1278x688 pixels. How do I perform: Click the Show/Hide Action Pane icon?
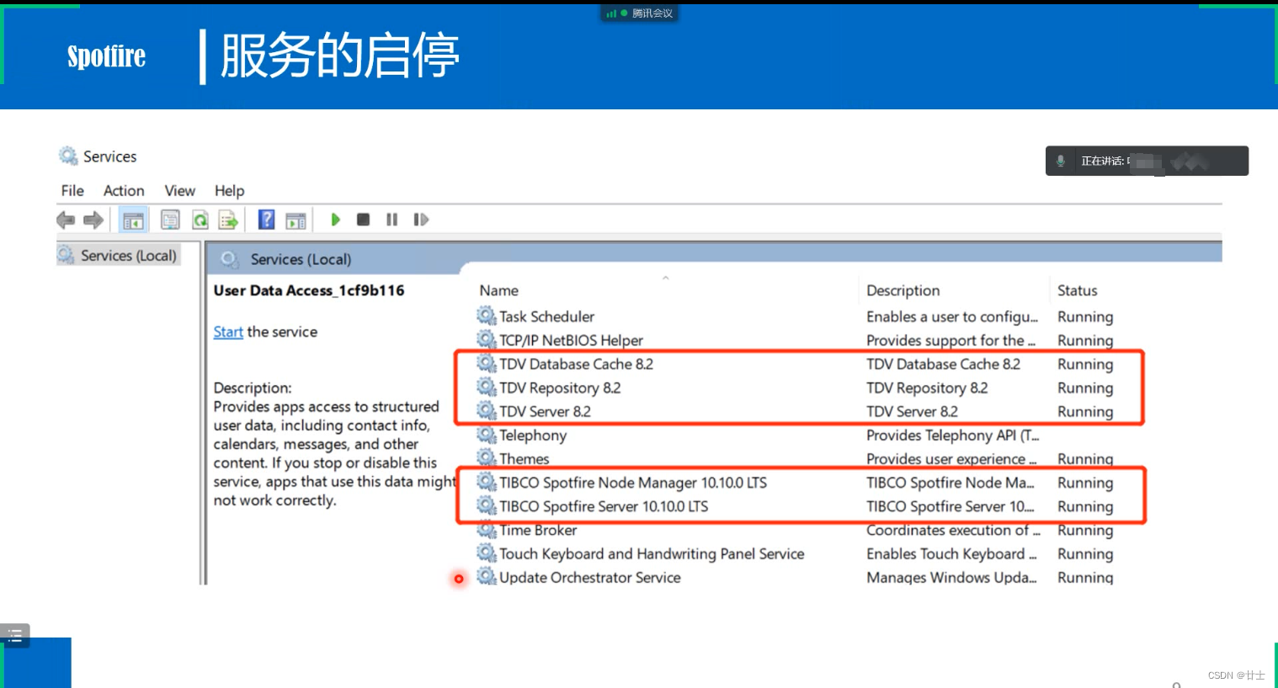[x=296, y=220]
